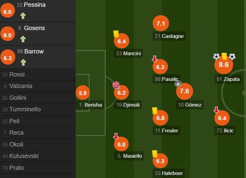246x178 pixels.
Task: Click the red substitution arrow above Masiello
Action: 116,136
